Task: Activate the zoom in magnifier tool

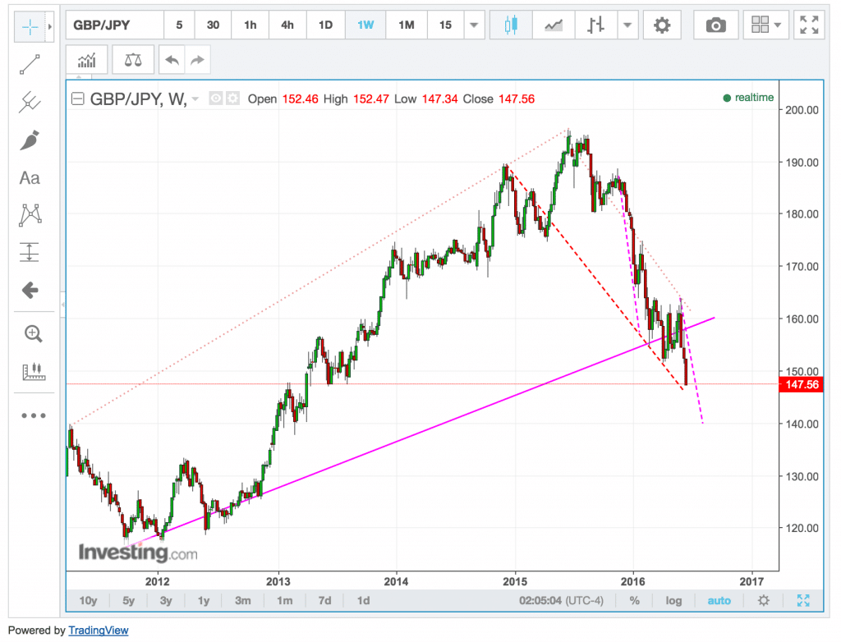Action: point(33,333)
